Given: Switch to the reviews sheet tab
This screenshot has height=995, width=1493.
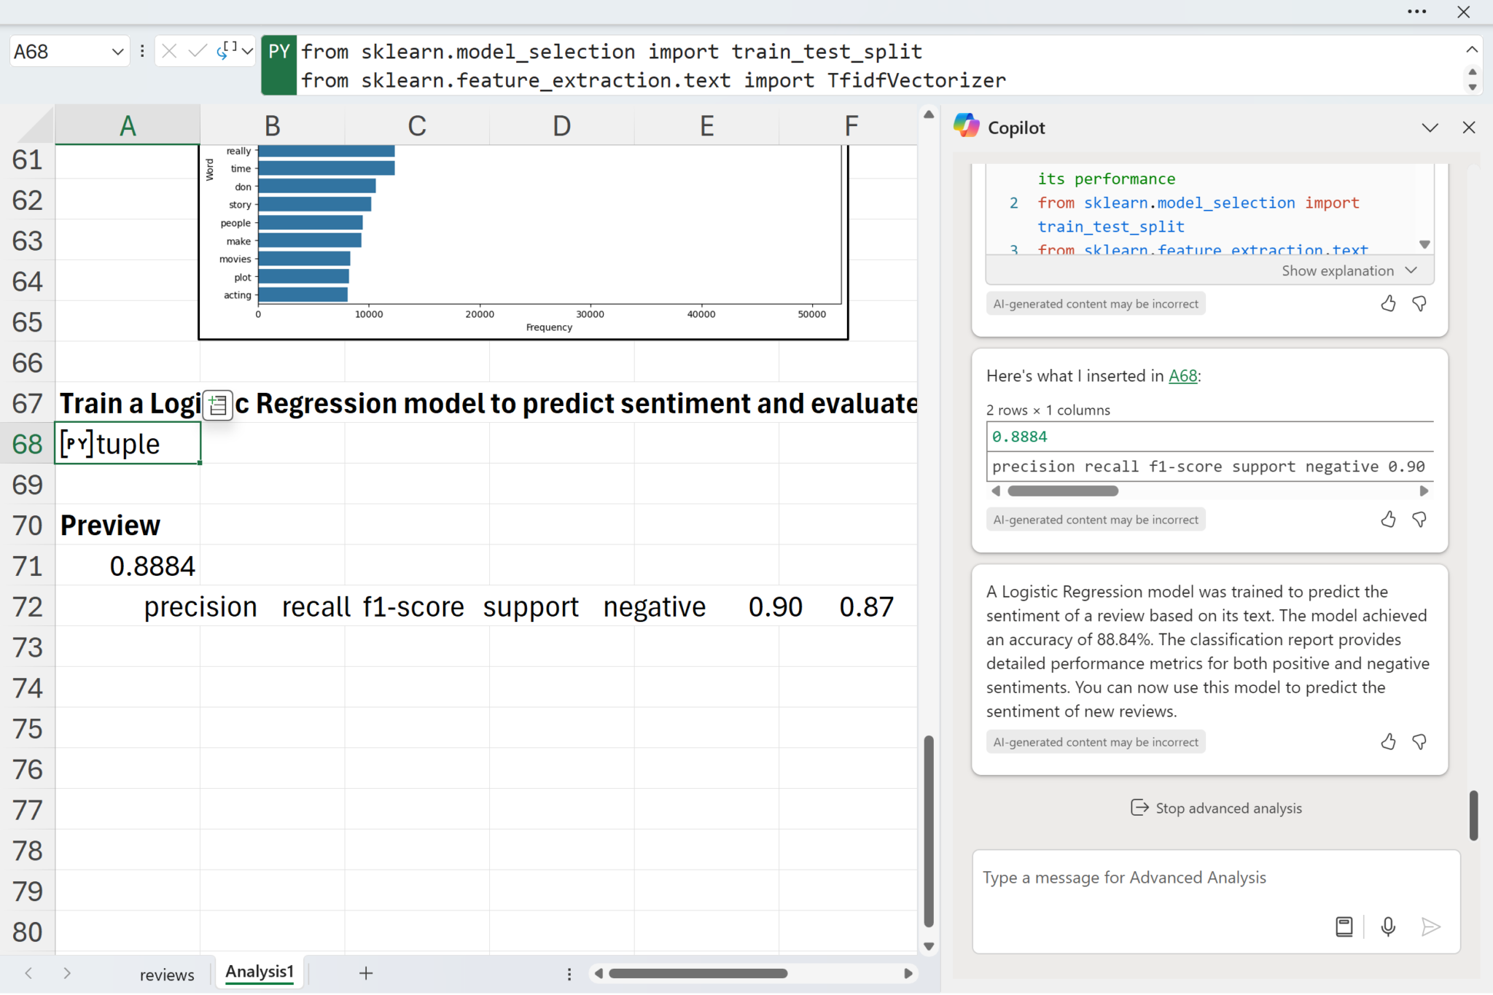Looking at the screenshot, I should coord(167,975).
